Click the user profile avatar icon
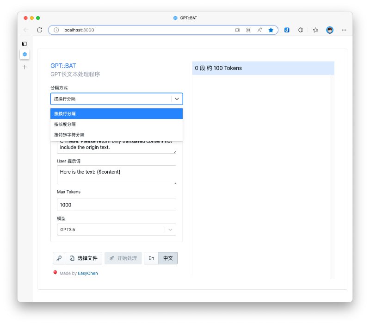This screenshot has height=325, width=370. pyautogui.click(x=330, y=30)
